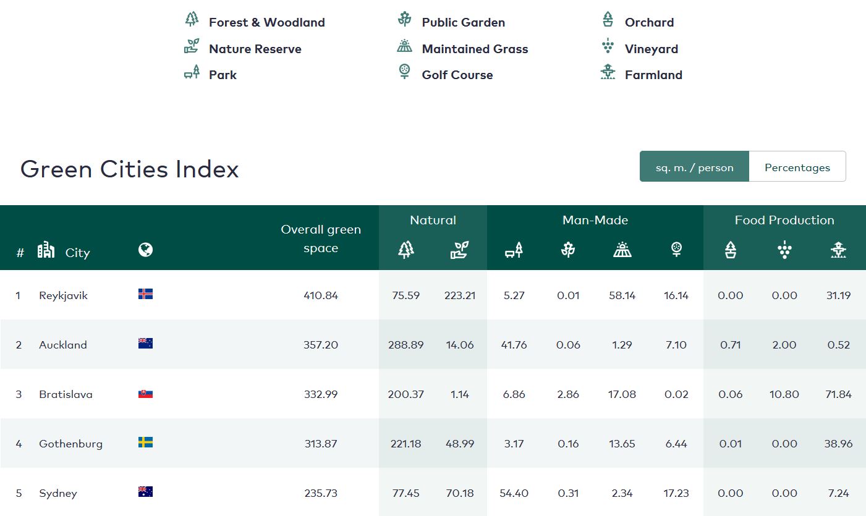Click the Iceland flag in Reykjavik row
This screenshot has height=516, width=866.
coord(146,294)
